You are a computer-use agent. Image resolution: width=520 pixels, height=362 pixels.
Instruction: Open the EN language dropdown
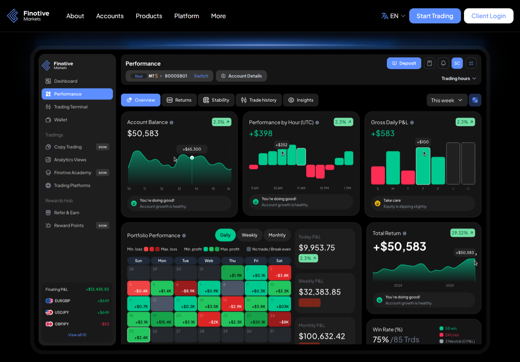pos(393,16)
